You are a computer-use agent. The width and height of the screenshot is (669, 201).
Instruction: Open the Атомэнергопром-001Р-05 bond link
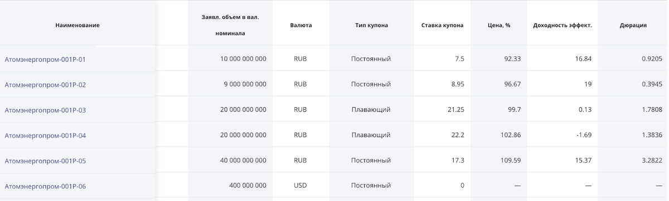(x=45, y=161)
